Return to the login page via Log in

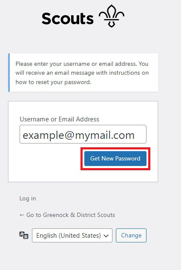(x=28, y=198)
